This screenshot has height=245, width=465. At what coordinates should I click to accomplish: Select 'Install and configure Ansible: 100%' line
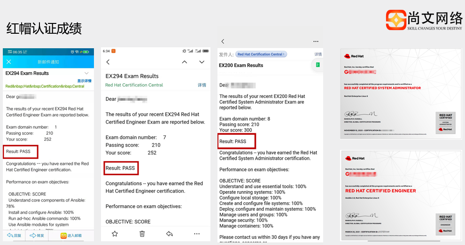(x=41, y=213)
